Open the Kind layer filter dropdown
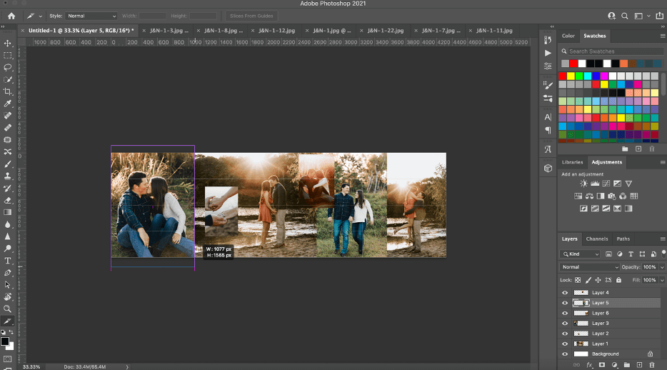Image resolution: width=667 pixels, height=370 pixels. pyautogui.click(x=580, y=254)
